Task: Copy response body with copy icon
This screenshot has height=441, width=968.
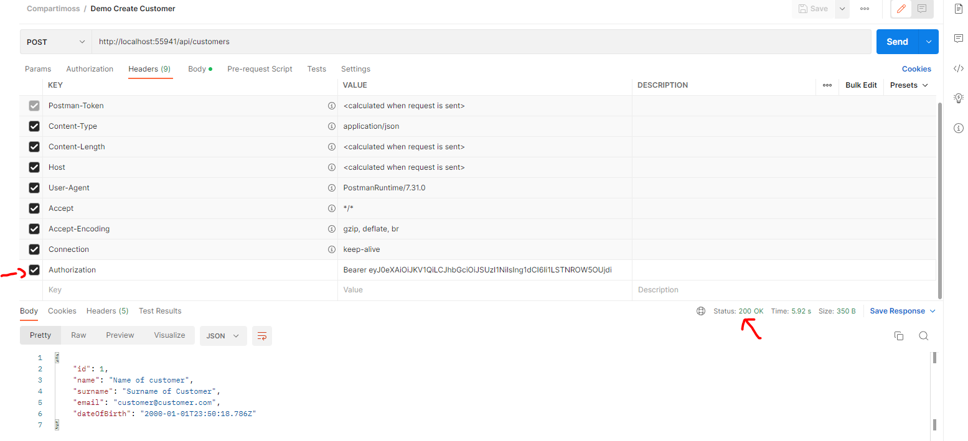Action: tap(898, 336)
